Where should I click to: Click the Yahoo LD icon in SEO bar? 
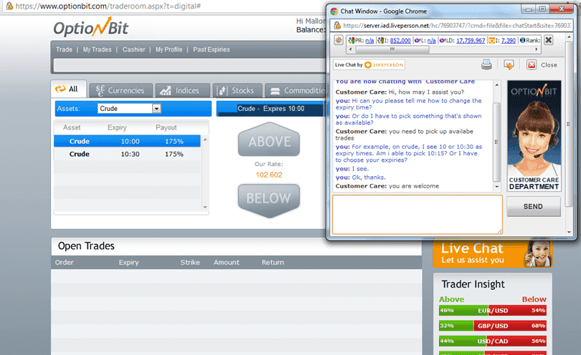[442, 40]
